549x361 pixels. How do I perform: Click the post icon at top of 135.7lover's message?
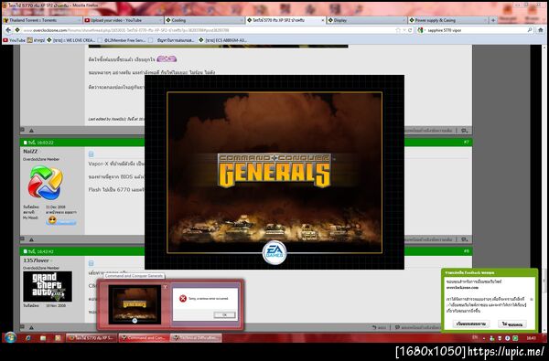[91, 263]
